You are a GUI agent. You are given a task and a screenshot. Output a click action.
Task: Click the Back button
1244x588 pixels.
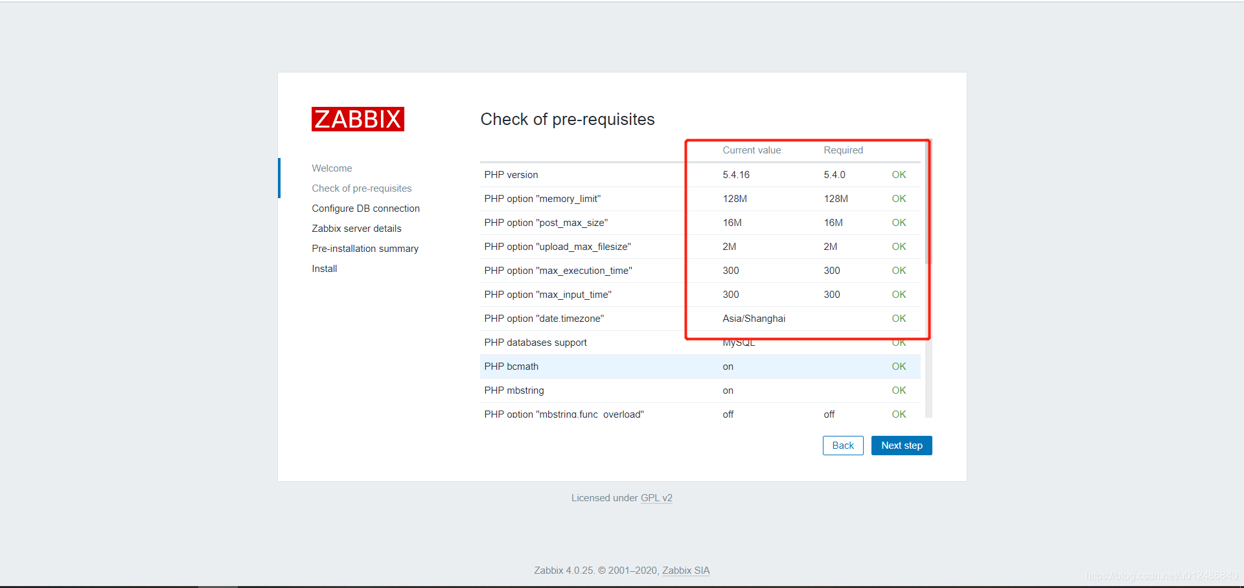(x=843, y=446)
